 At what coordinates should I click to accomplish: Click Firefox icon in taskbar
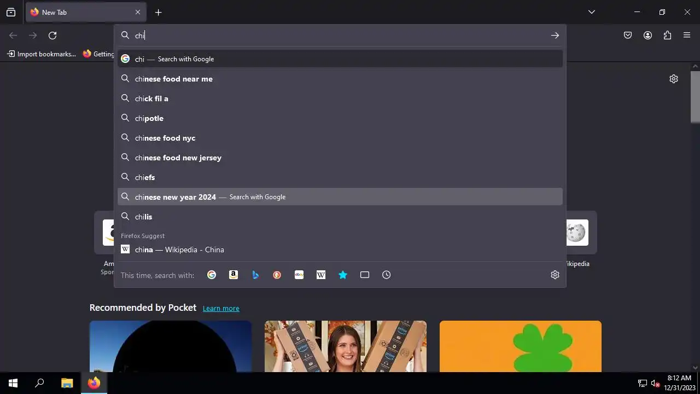pos(94,383)
